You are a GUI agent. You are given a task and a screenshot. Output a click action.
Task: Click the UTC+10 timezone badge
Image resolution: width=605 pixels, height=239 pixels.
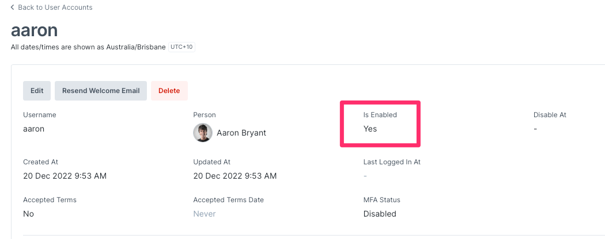[x=181, y=47]
